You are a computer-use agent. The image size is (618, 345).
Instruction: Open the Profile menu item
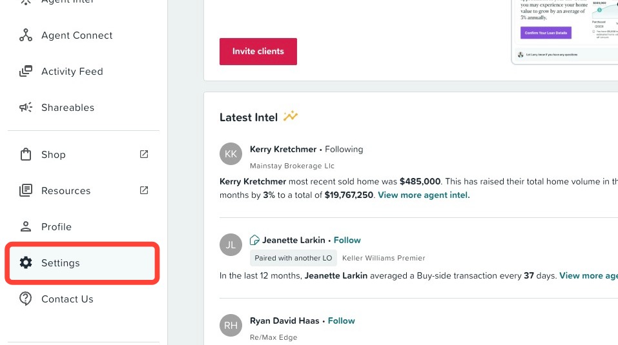tap(83, 226)
